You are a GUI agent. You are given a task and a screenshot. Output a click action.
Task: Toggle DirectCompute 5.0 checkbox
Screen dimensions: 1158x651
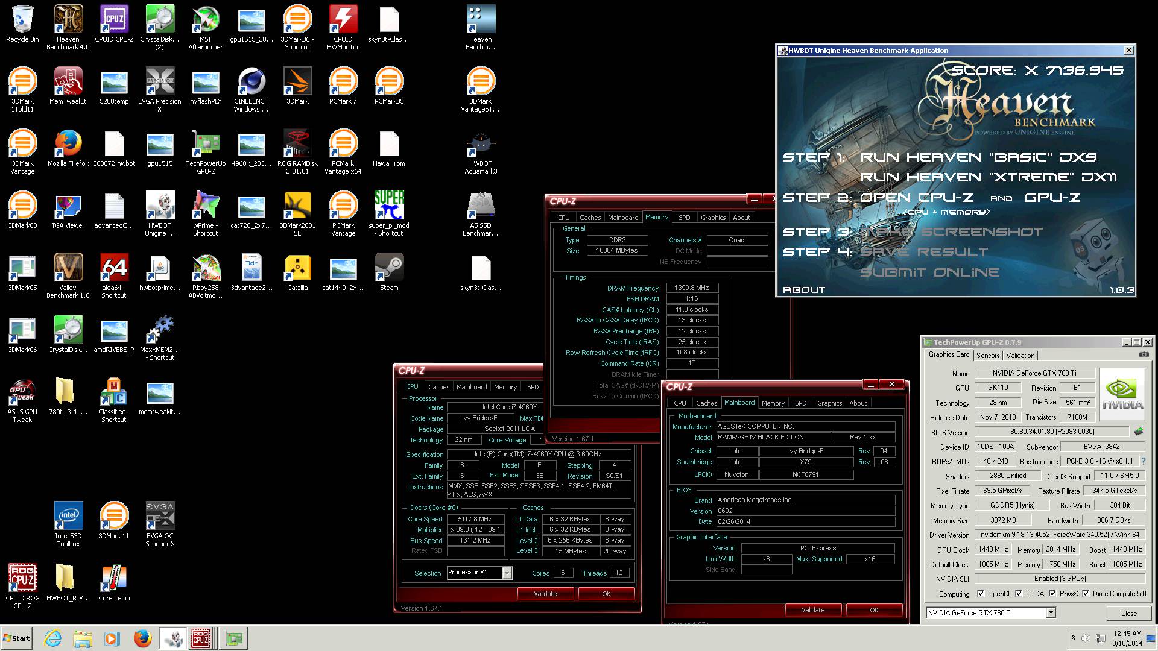coord(1086,593)
